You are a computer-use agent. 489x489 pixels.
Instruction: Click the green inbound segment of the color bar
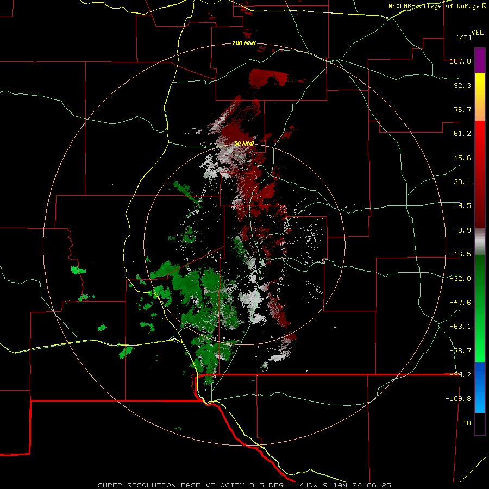480,309
